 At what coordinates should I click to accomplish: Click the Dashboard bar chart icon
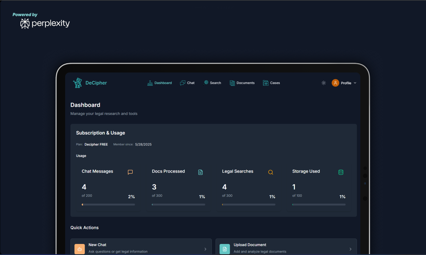pos(150,83)
